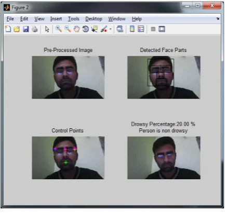Select the Zoom Out magnifier tool

[x=68, y=29]
